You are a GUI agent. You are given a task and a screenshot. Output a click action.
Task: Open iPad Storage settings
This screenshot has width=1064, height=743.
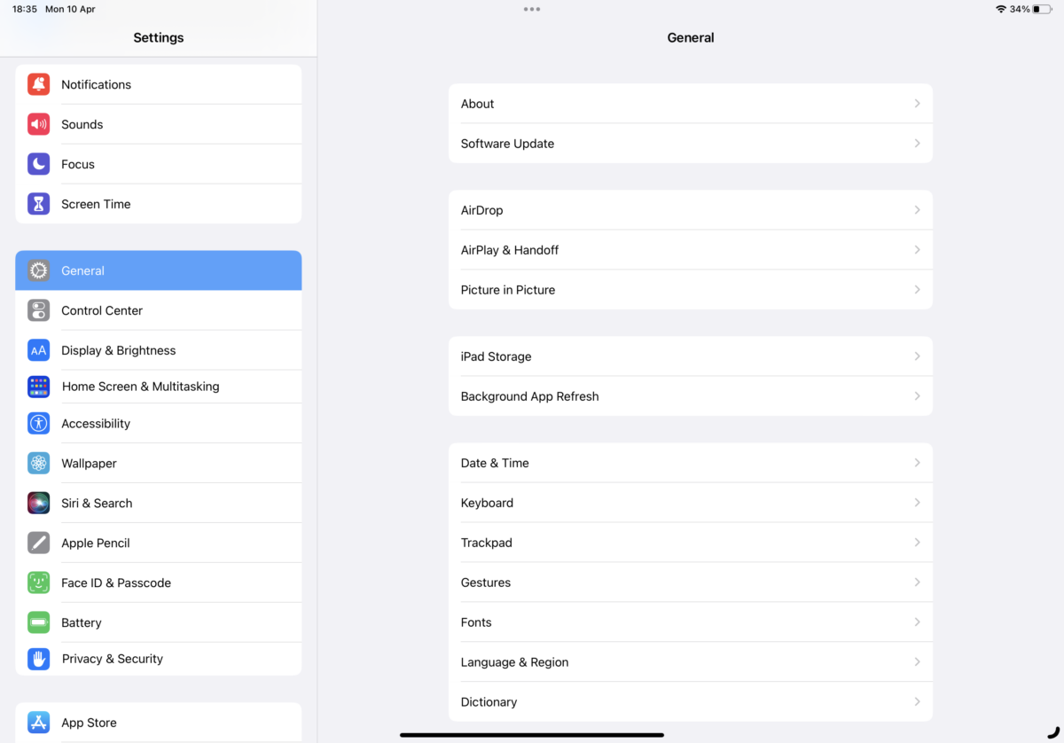pyautogui.click(x=690, y=356)
